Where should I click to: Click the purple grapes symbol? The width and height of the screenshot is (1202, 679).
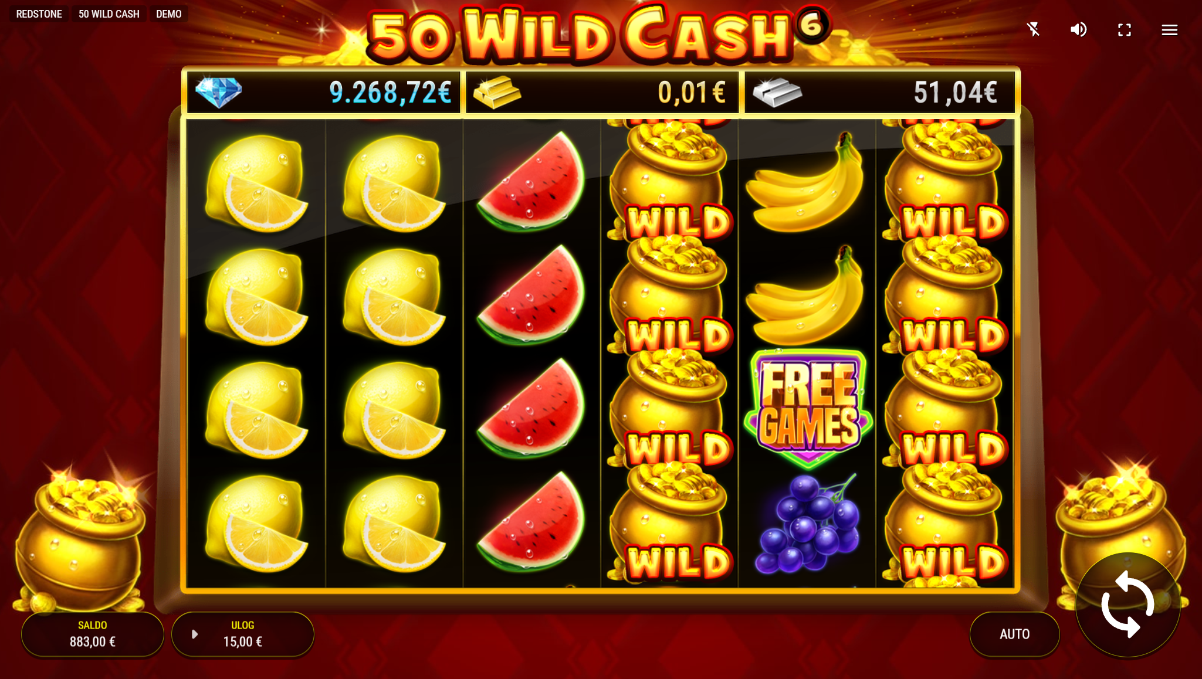tap(808, 523)
